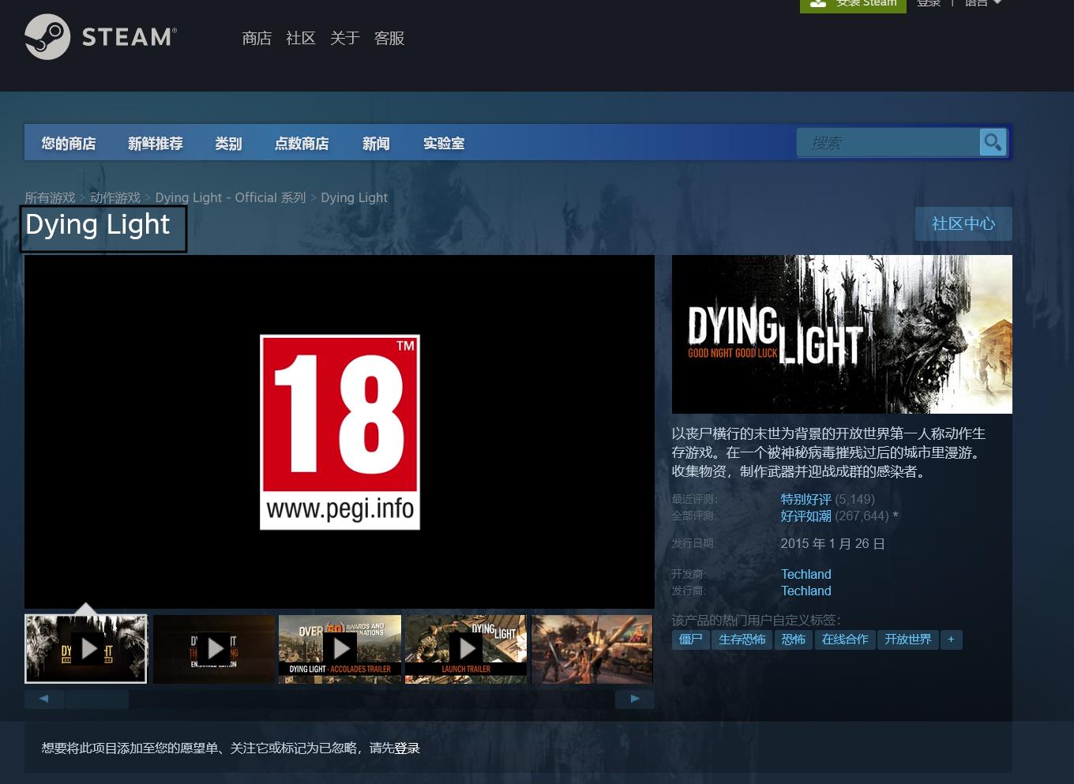
Task: Play the Launch Trailer thumbnail
Action: [x=466, y=649]
